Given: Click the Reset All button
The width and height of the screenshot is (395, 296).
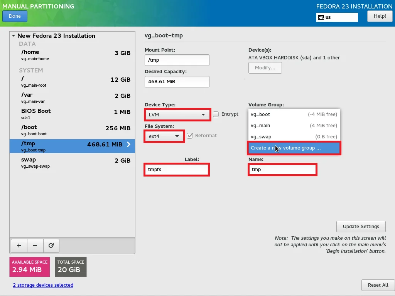Looking at the screenshot, I should click(x=378, y=285).
